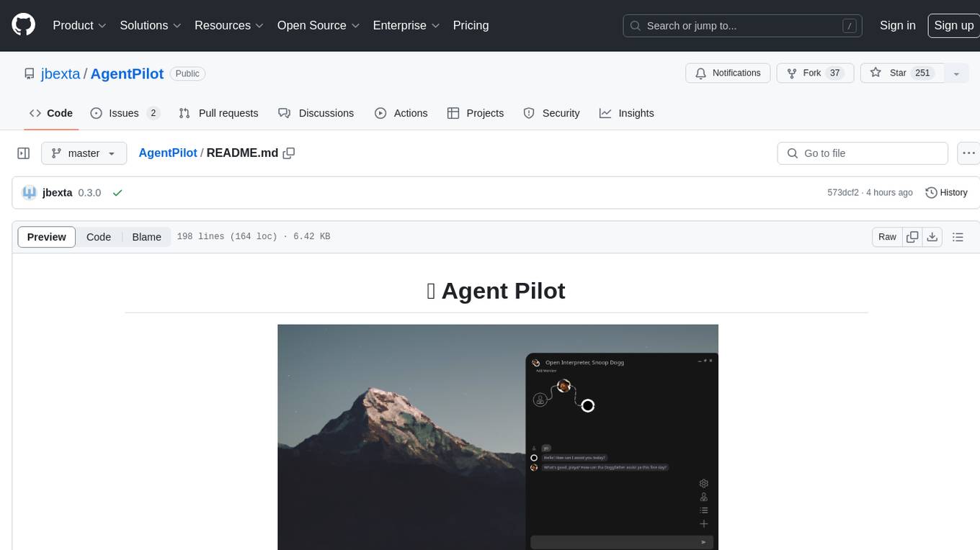Expand the Enterprise menu
This screenshot has width=980, height=550.
pyautogui.click(x=406, y=25)
